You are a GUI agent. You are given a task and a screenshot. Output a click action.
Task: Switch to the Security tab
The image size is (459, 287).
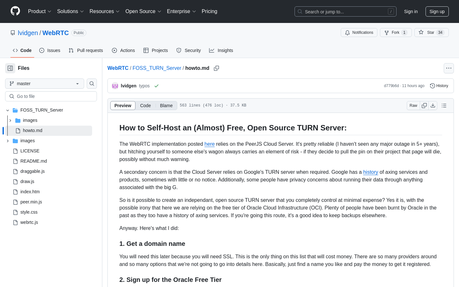pyautogui.click(x=188, y=50)
